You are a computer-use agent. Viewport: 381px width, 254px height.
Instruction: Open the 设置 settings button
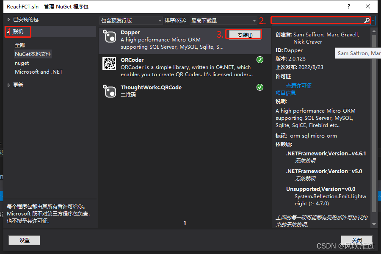click(24, 240)
